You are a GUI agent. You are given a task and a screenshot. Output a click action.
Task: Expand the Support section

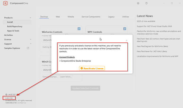[31, 44]
